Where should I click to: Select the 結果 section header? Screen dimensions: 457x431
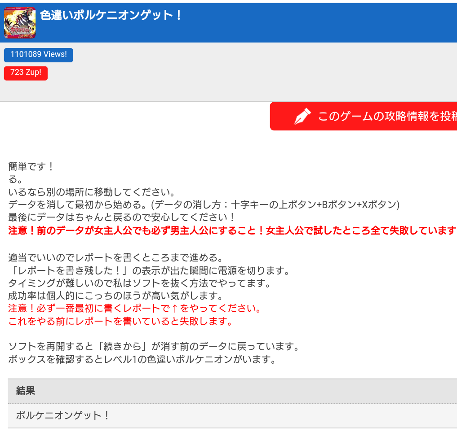[x=26, y=391]
